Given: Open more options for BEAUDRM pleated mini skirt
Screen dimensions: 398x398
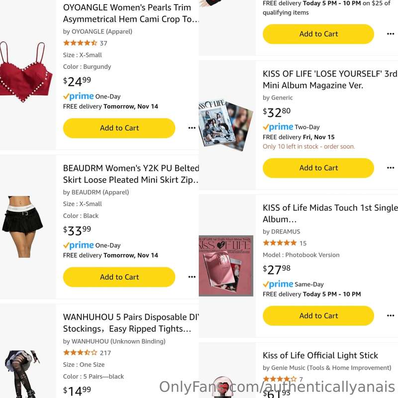Looking at the screenshot, I should pyautogui.click(x=192, y=277).
